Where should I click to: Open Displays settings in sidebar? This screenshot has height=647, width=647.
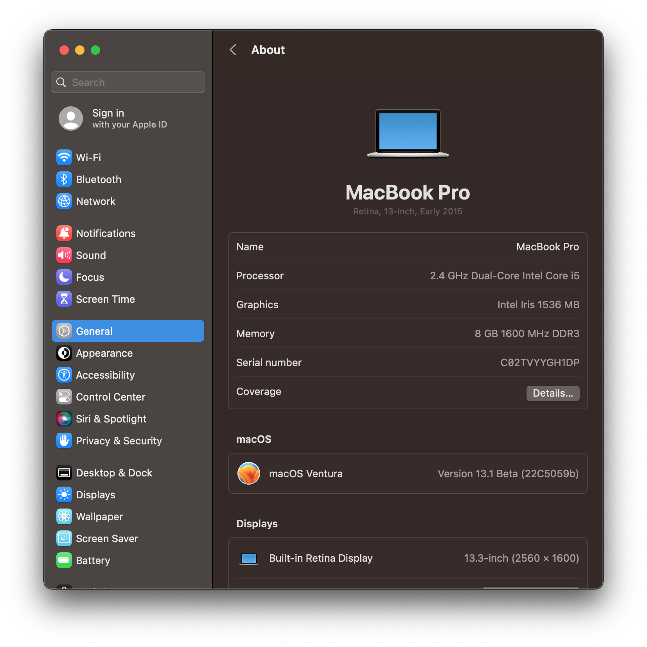pos(128,495)
